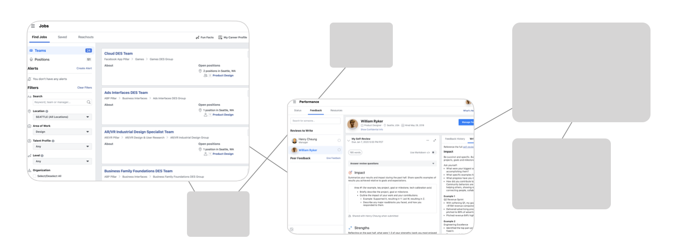This screenshot has height=249, width=678.
Task: Click the bottom-left sidebar panel icon
Action: (291, 230)
